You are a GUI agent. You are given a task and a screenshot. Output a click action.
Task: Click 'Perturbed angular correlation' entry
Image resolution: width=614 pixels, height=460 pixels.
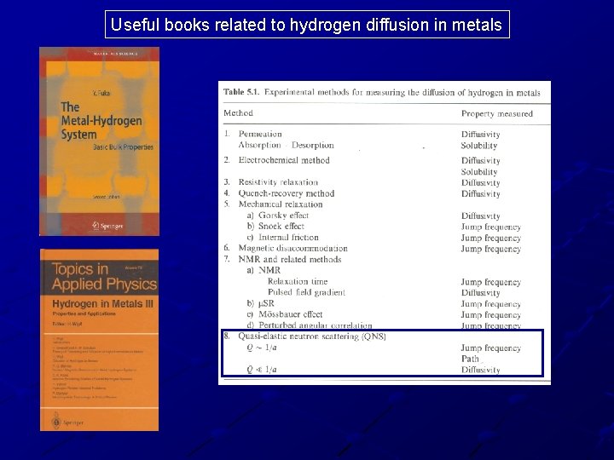point(316,325)
